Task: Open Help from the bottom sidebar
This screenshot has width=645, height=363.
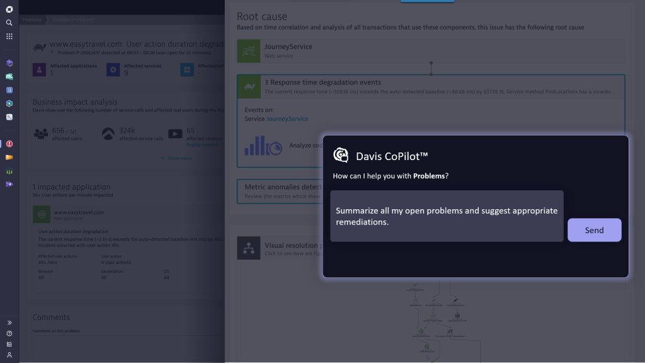Action: click(x=9, y=333)
